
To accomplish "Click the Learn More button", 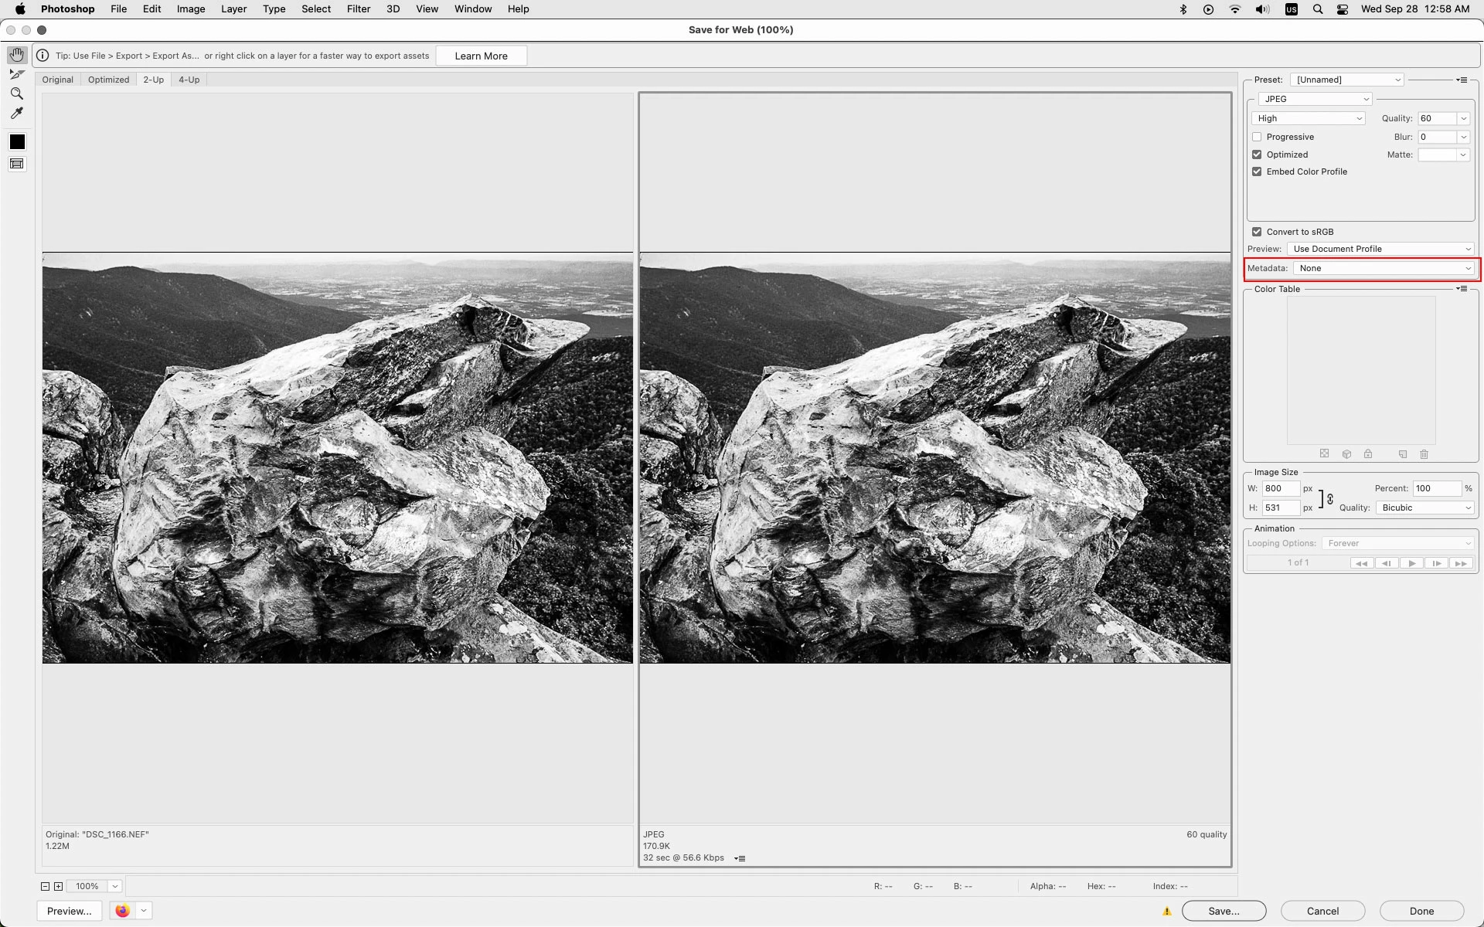I will pyautogui.click(x=481, y=56).
